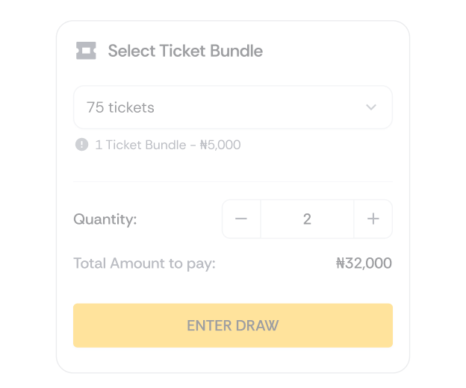466x388 pixels.
Task: Click the exclamation info icon
Action: click(81, 145)
